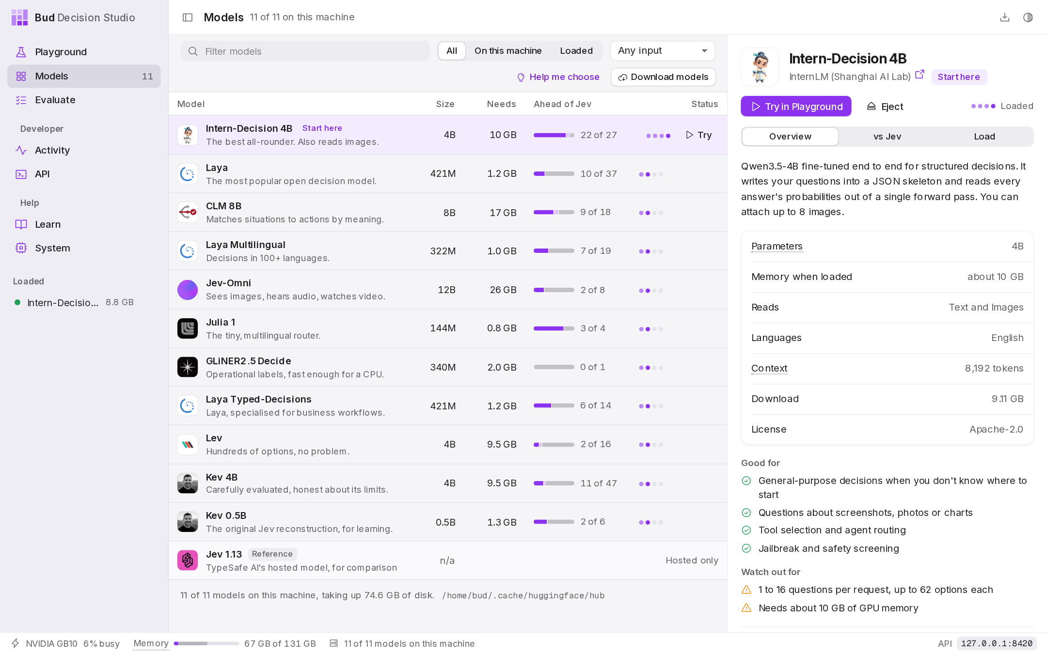
Task: Click the API address 127.0.0.1:8420
Action: click(x=997, y=643)
